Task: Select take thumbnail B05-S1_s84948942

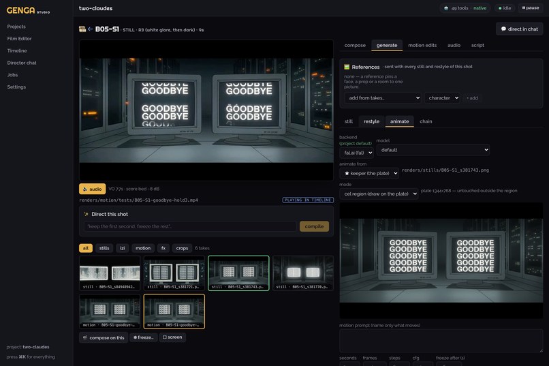Action: pos(110,273)
